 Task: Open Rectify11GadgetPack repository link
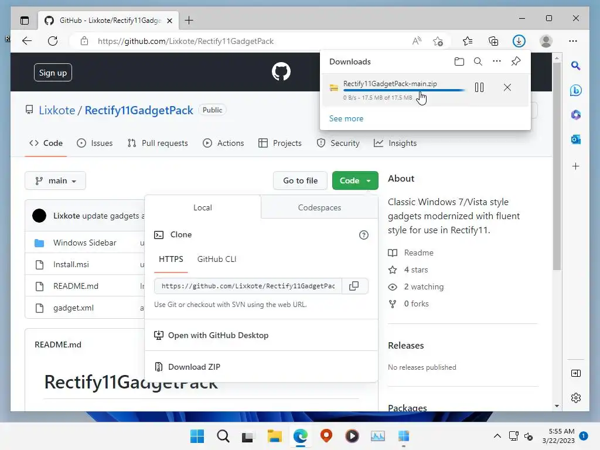coord(139,110)
